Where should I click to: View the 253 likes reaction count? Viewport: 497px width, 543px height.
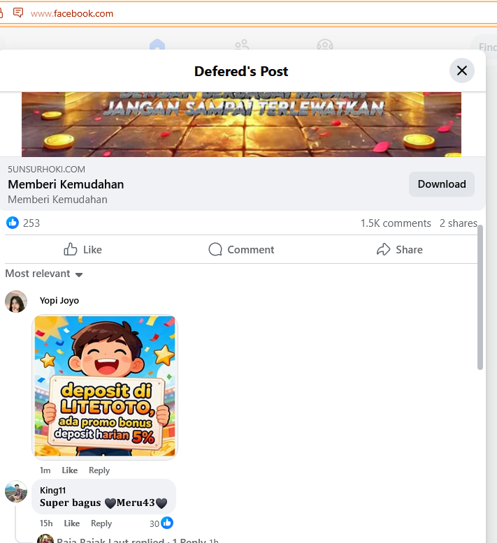coord(23,223)
